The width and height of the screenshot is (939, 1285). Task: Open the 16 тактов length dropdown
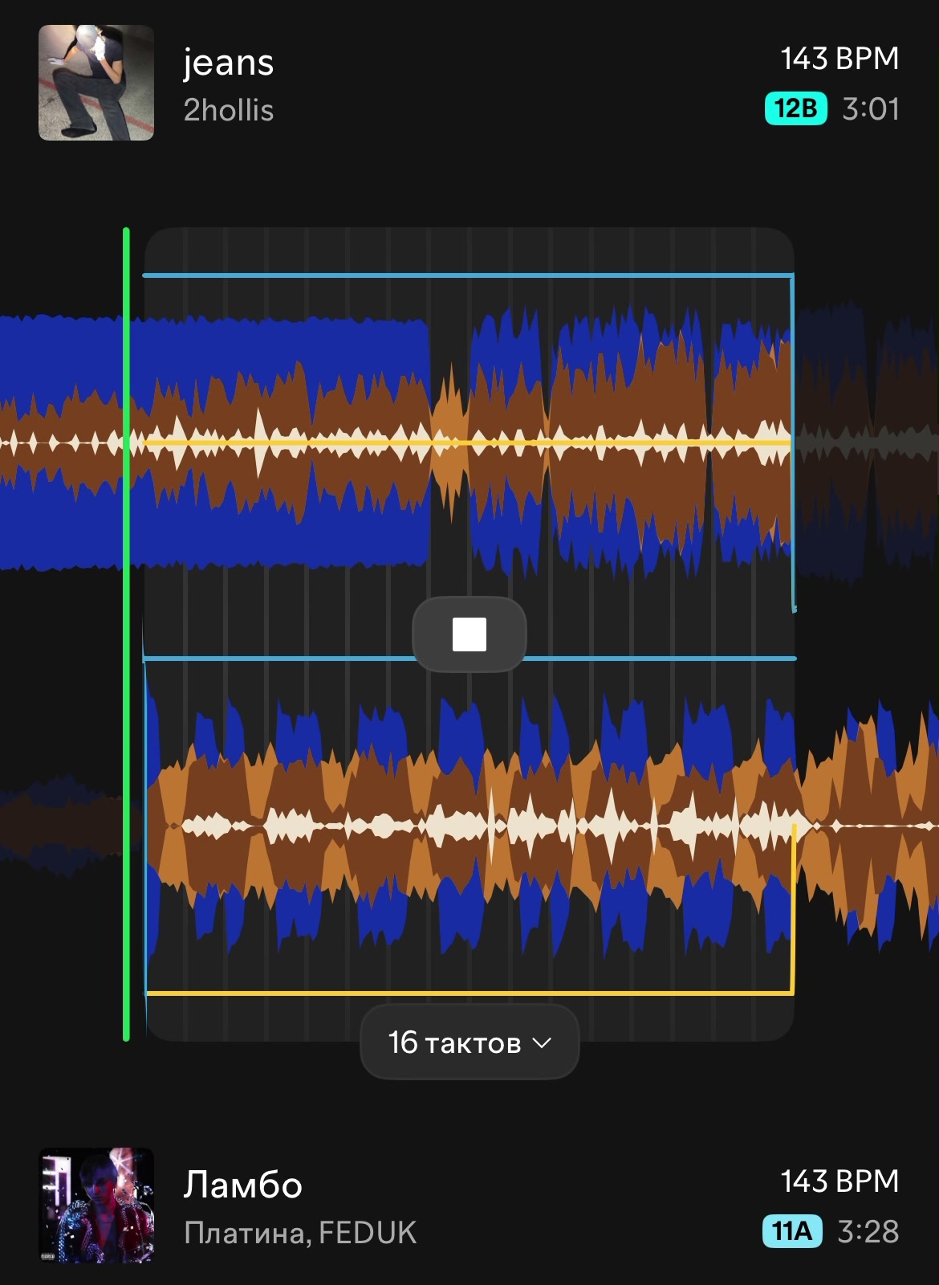469,1042
